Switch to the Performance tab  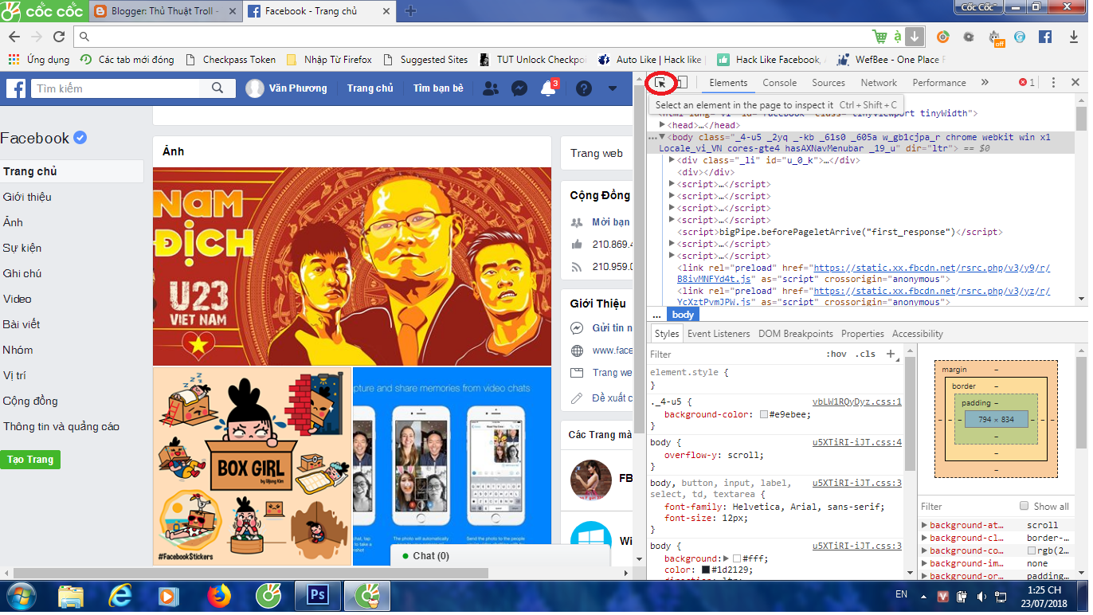[x=939, y=82]
